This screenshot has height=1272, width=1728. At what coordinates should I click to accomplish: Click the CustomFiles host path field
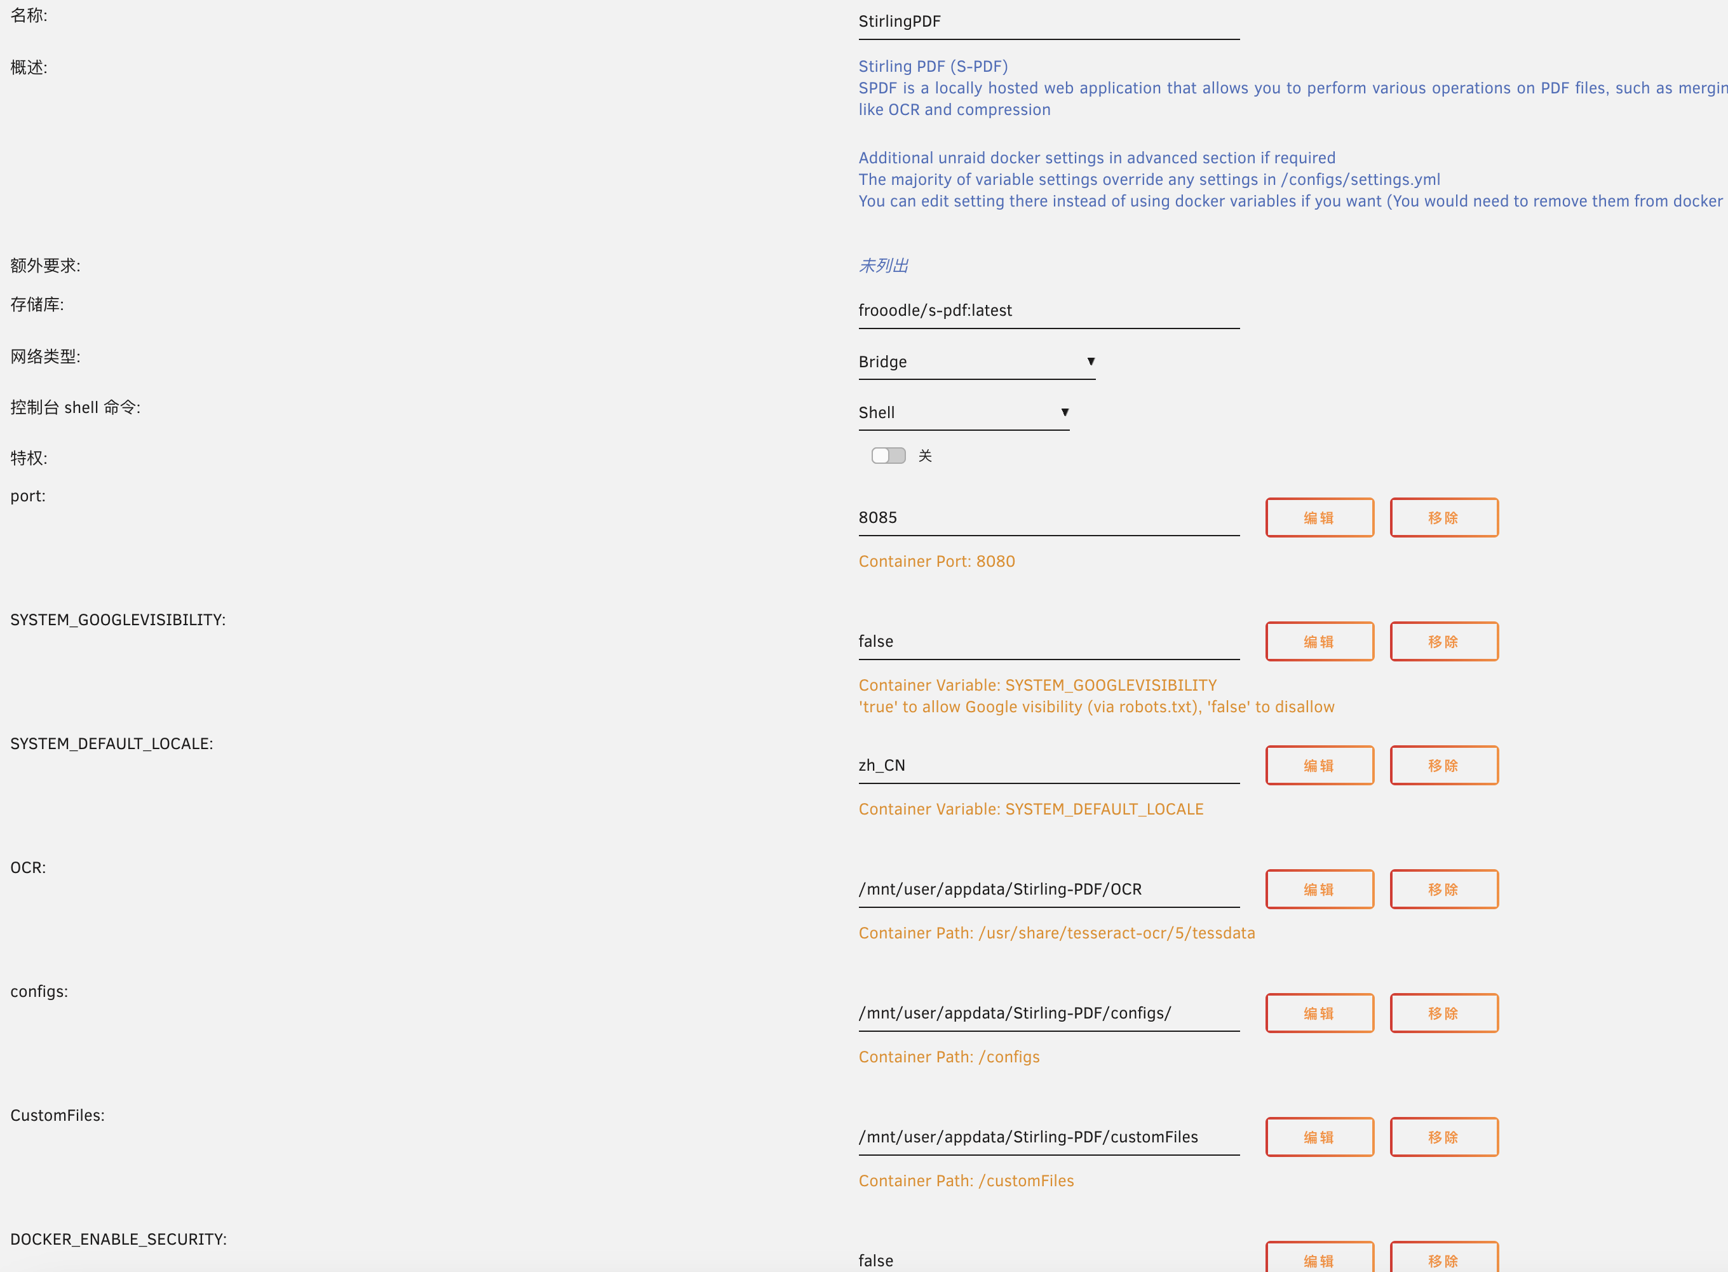[1048, 1137]
